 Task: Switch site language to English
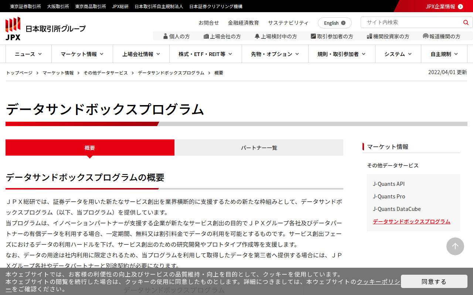335,23
